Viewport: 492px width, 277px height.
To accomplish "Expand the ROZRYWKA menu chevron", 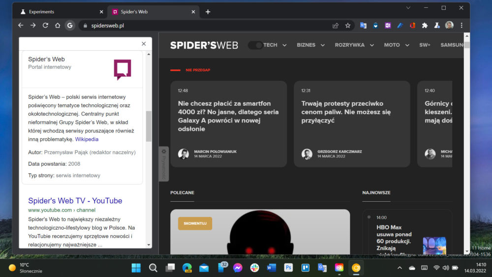I will click(372, 45).
